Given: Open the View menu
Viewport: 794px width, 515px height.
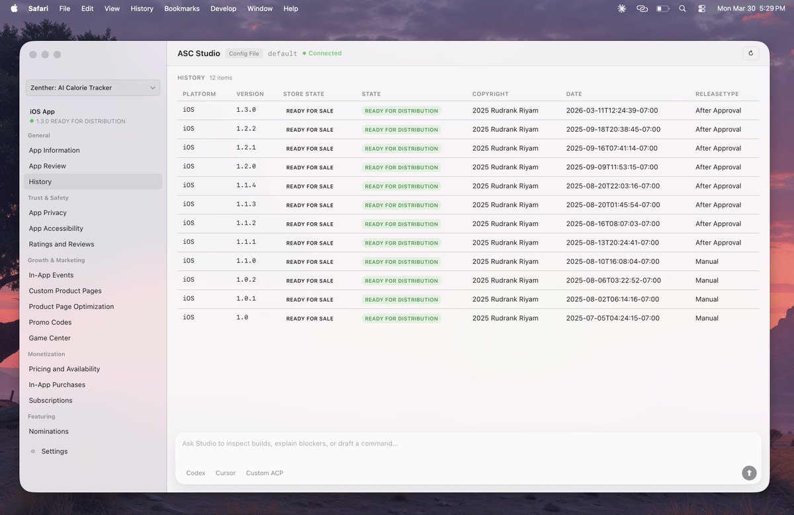Looking at the screenshot, I should coord(112,9).
